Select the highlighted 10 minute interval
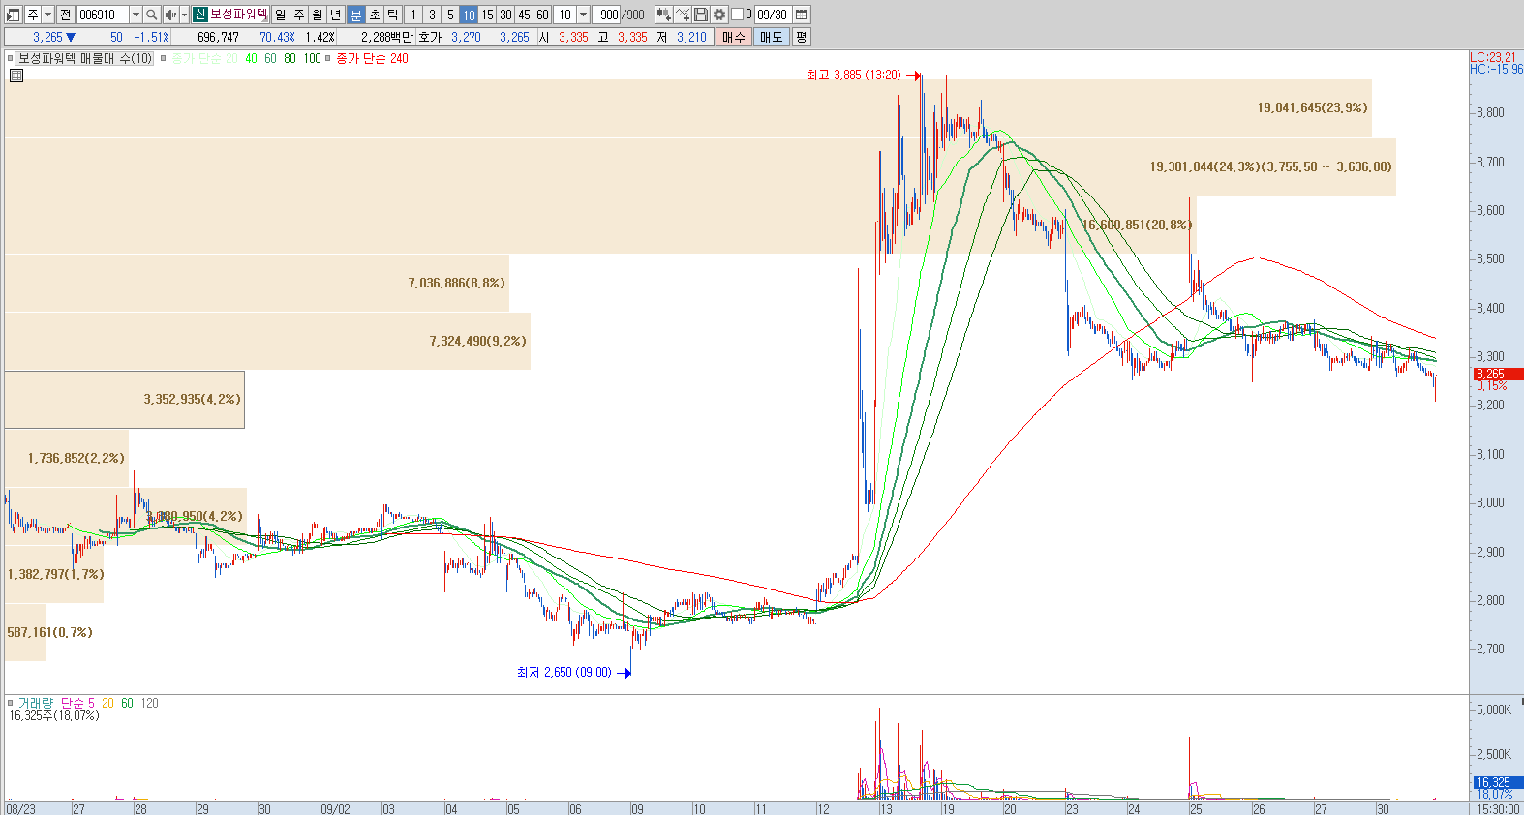Viewport: 1524px width, 815px height. [469, 15]
